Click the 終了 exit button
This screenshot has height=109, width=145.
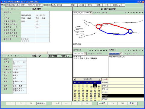point(133,103)
